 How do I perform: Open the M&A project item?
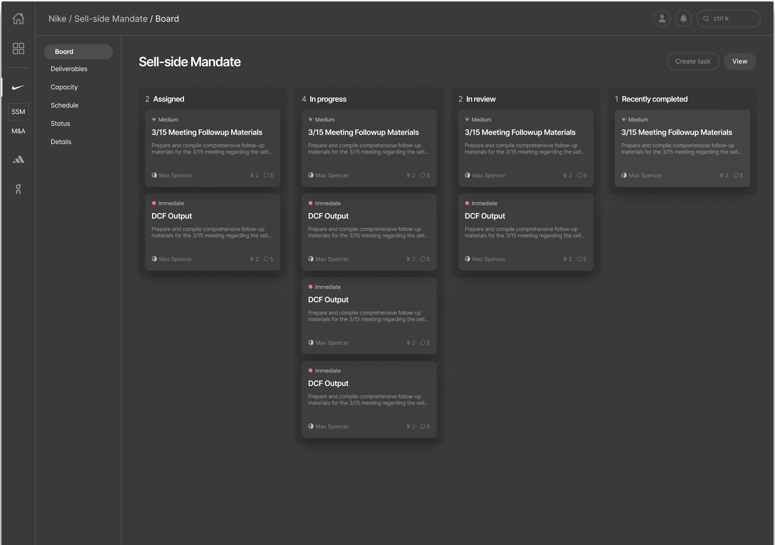coord(18,131)
